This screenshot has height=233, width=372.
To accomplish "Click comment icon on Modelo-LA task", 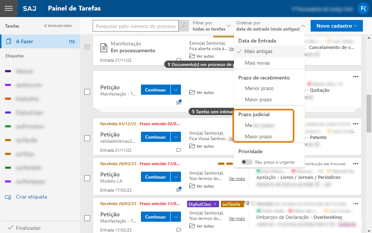I will coord(178,189).
